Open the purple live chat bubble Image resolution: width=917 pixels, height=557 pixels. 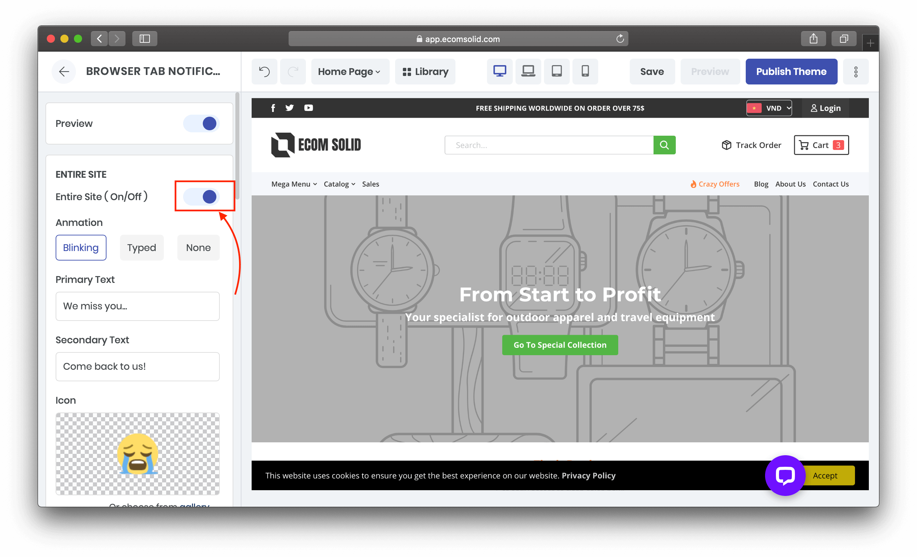pyautogui.click(x=785, y=475)
